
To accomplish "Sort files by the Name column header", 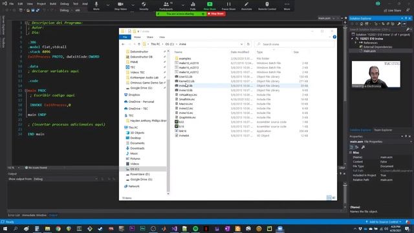I will (179, 52).
